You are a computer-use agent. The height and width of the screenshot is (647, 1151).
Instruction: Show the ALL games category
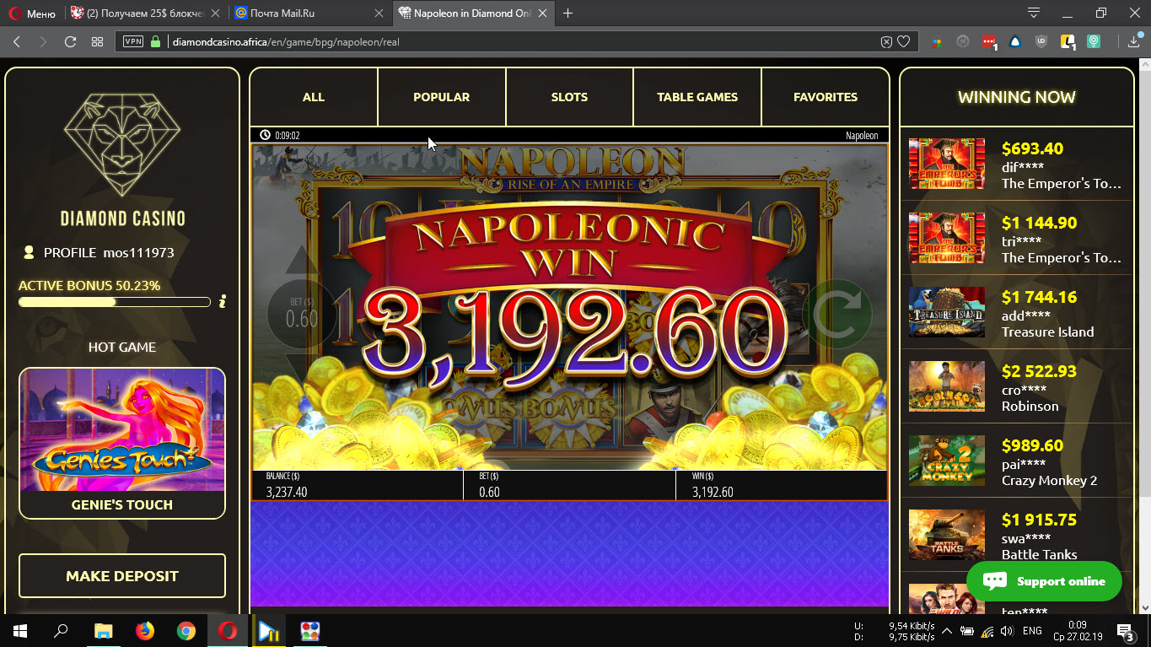coord(314,97)
